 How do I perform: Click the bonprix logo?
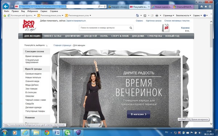[x=29, y=25]
